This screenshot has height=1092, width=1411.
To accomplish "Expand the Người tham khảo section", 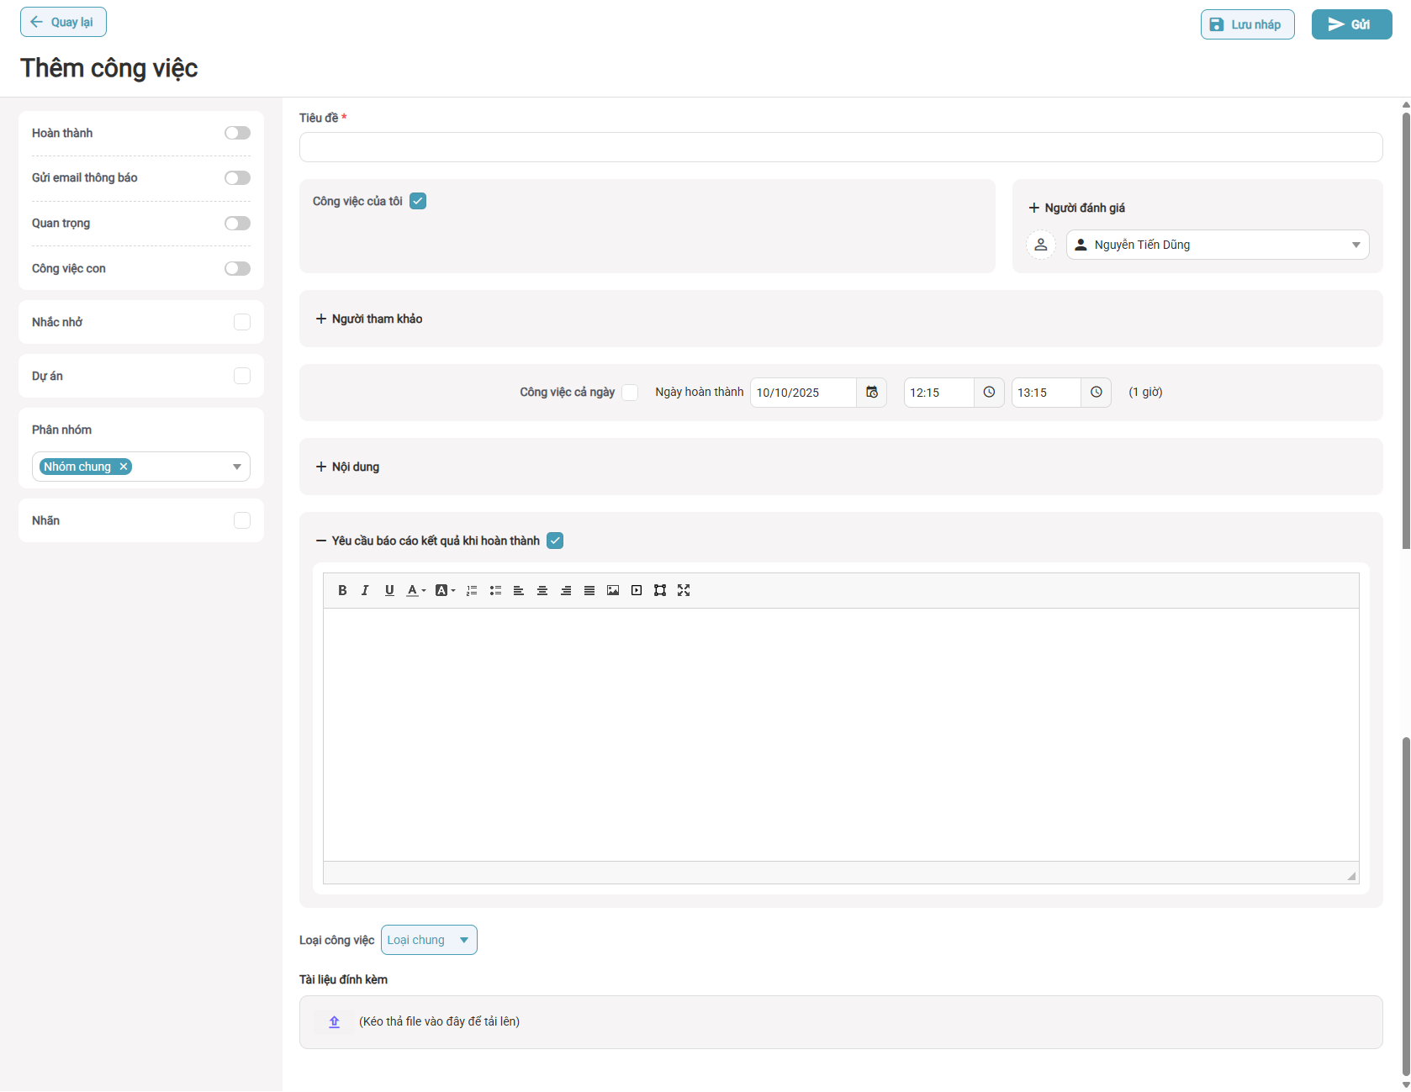I will (x=369, y=319).
